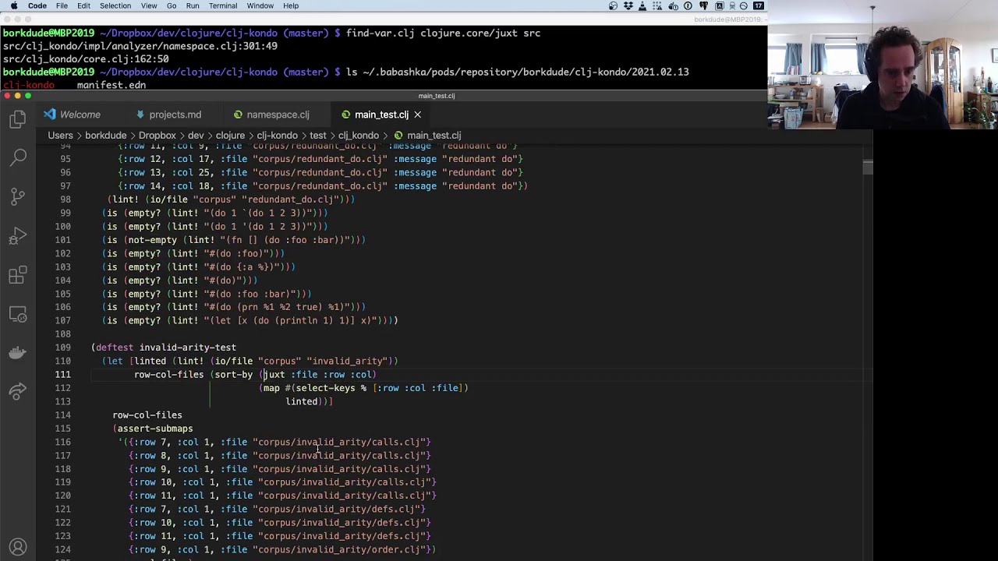Click the clj-kondo breadcrumb segment
The width and height of the screenshot is (998, 561).
click(278, 136)
